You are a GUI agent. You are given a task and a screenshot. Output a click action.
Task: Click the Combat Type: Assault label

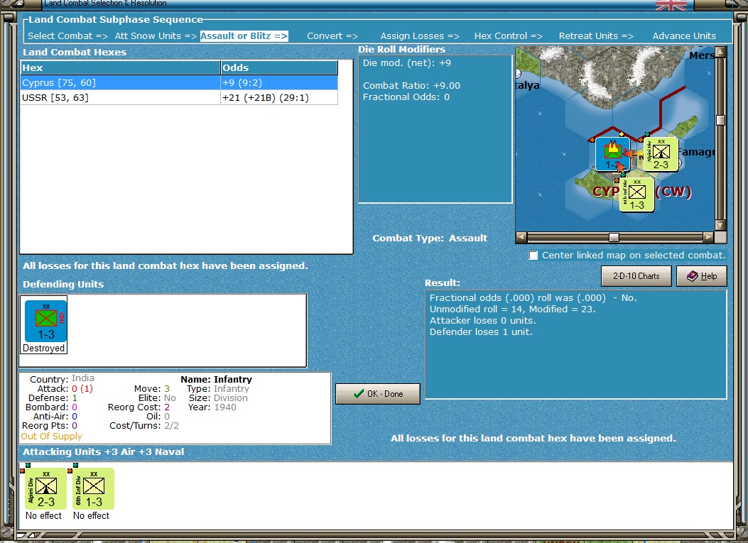[430, 238]
